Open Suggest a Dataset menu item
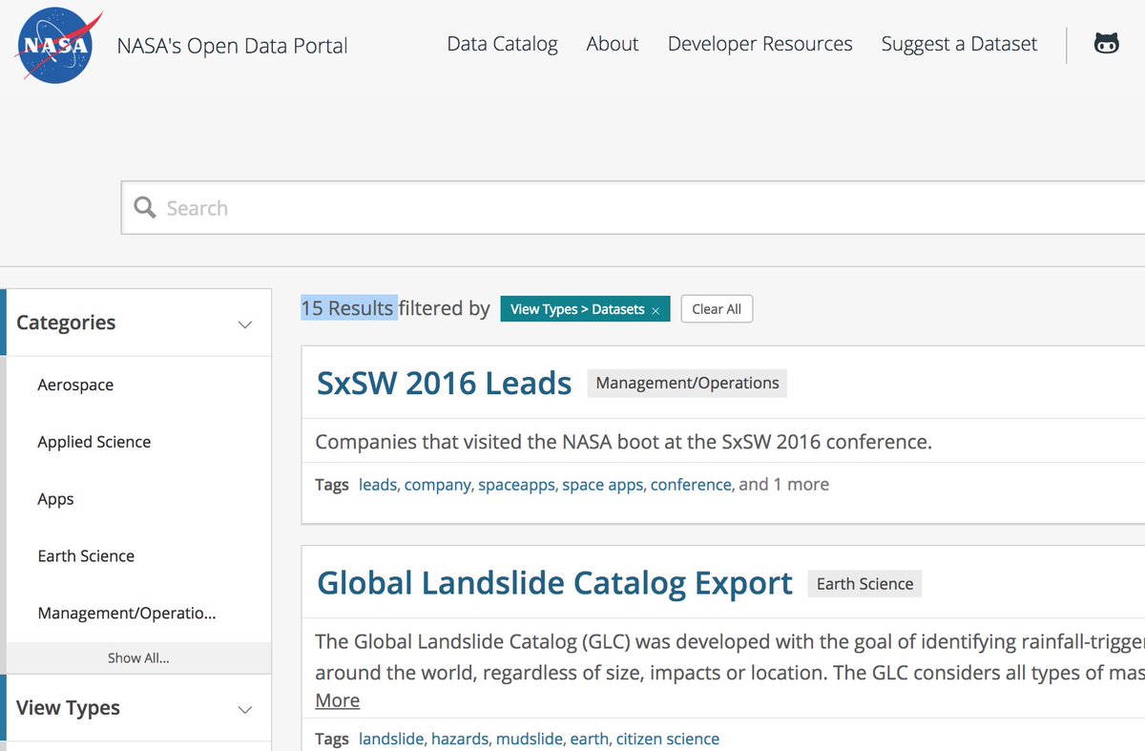1145x751 pixels. click(959, 44)
